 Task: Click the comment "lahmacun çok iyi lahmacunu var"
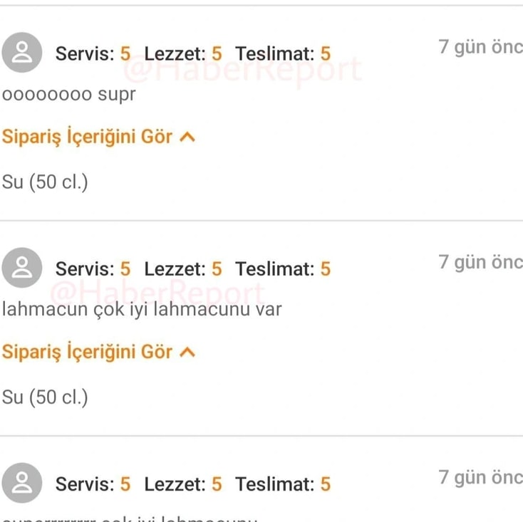coord(142,310)
